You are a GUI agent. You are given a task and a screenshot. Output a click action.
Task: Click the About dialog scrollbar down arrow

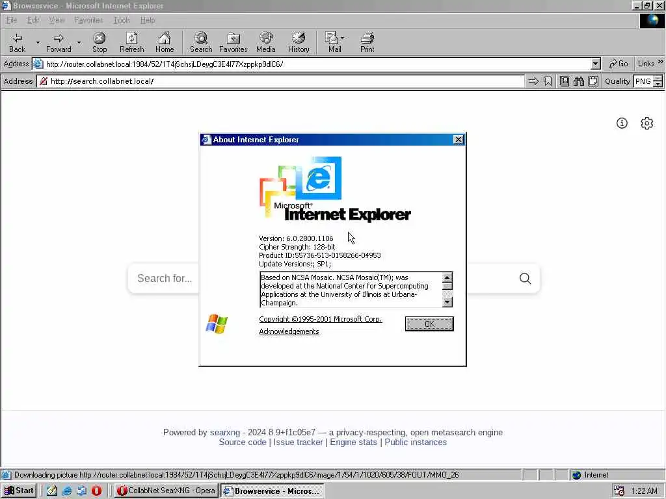[447, 302]
